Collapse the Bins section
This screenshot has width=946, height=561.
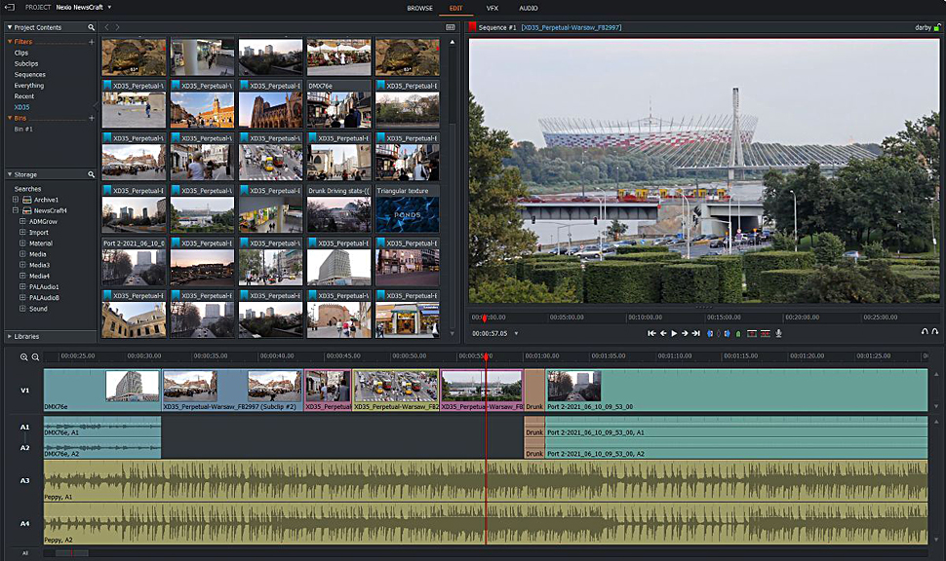(x=10, y=118)
